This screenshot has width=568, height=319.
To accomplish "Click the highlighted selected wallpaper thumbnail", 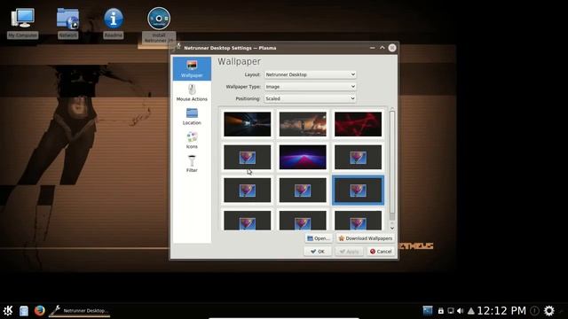I will (x=358, y=191).
